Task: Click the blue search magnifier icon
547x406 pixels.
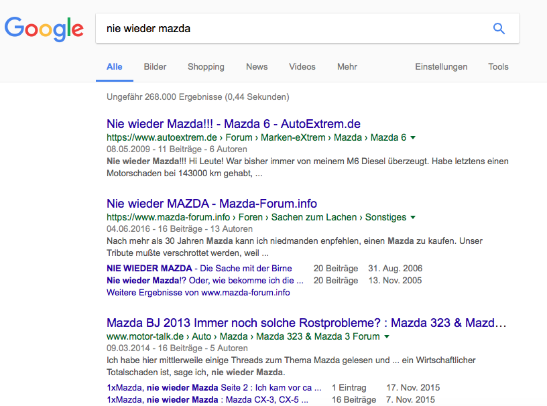Action: [x=499, y=28]
